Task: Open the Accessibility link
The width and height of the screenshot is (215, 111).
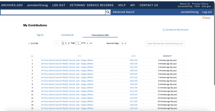Action: (185, 6)
